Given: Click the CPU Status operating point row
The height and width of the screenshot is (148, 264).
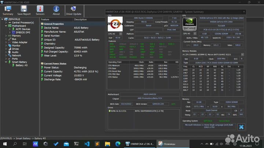Looking at the screenshot, I should (x=143, y=77).
